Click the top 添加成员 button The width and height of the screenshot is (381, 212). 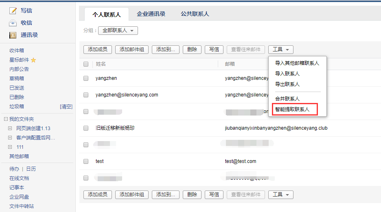click(x=97, y=49)
